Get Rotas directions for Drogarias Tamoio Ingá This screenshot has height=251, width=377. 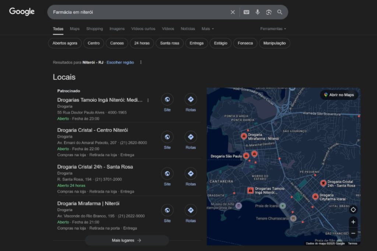coord(191,99)
